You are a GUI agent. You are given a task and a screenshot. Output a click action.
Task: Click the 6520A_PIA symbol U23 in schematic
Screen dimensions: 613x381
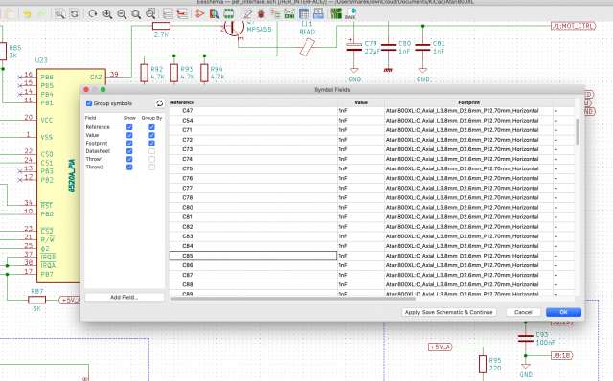58,175
